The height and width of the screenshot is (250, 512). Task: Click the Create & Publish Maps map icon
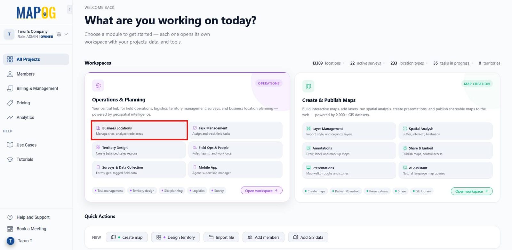pos(308,86)
